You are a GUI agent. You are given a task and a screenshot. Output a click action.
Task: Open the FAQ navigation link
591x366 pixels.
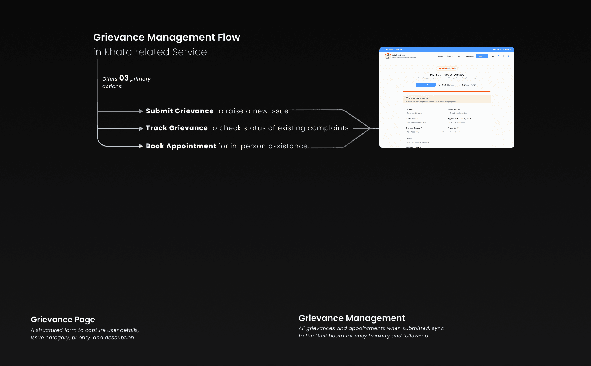click(x=492, y=56)
